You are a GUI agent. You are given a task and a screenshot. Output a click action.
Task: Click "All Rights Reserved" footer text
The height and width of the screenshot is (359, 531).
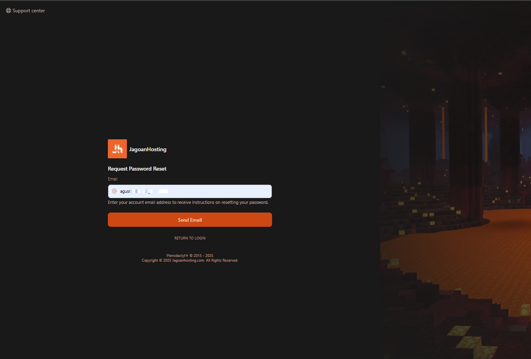(222, 260)
